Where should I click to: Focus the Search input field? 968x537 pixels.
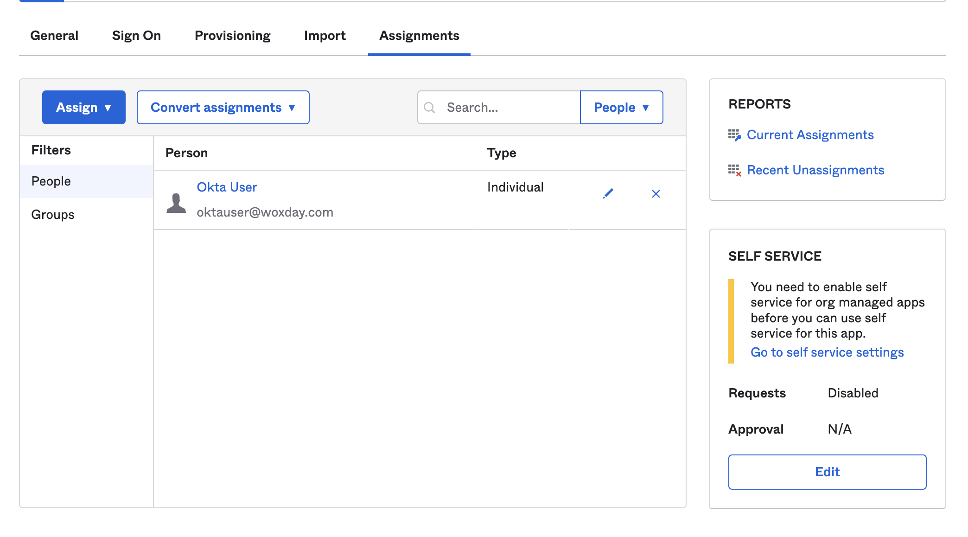(x=499, y=107)
